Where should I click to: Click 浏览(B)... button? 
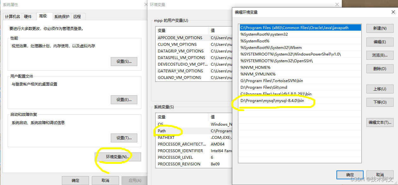pyautogui.click(x=380, y=55)
